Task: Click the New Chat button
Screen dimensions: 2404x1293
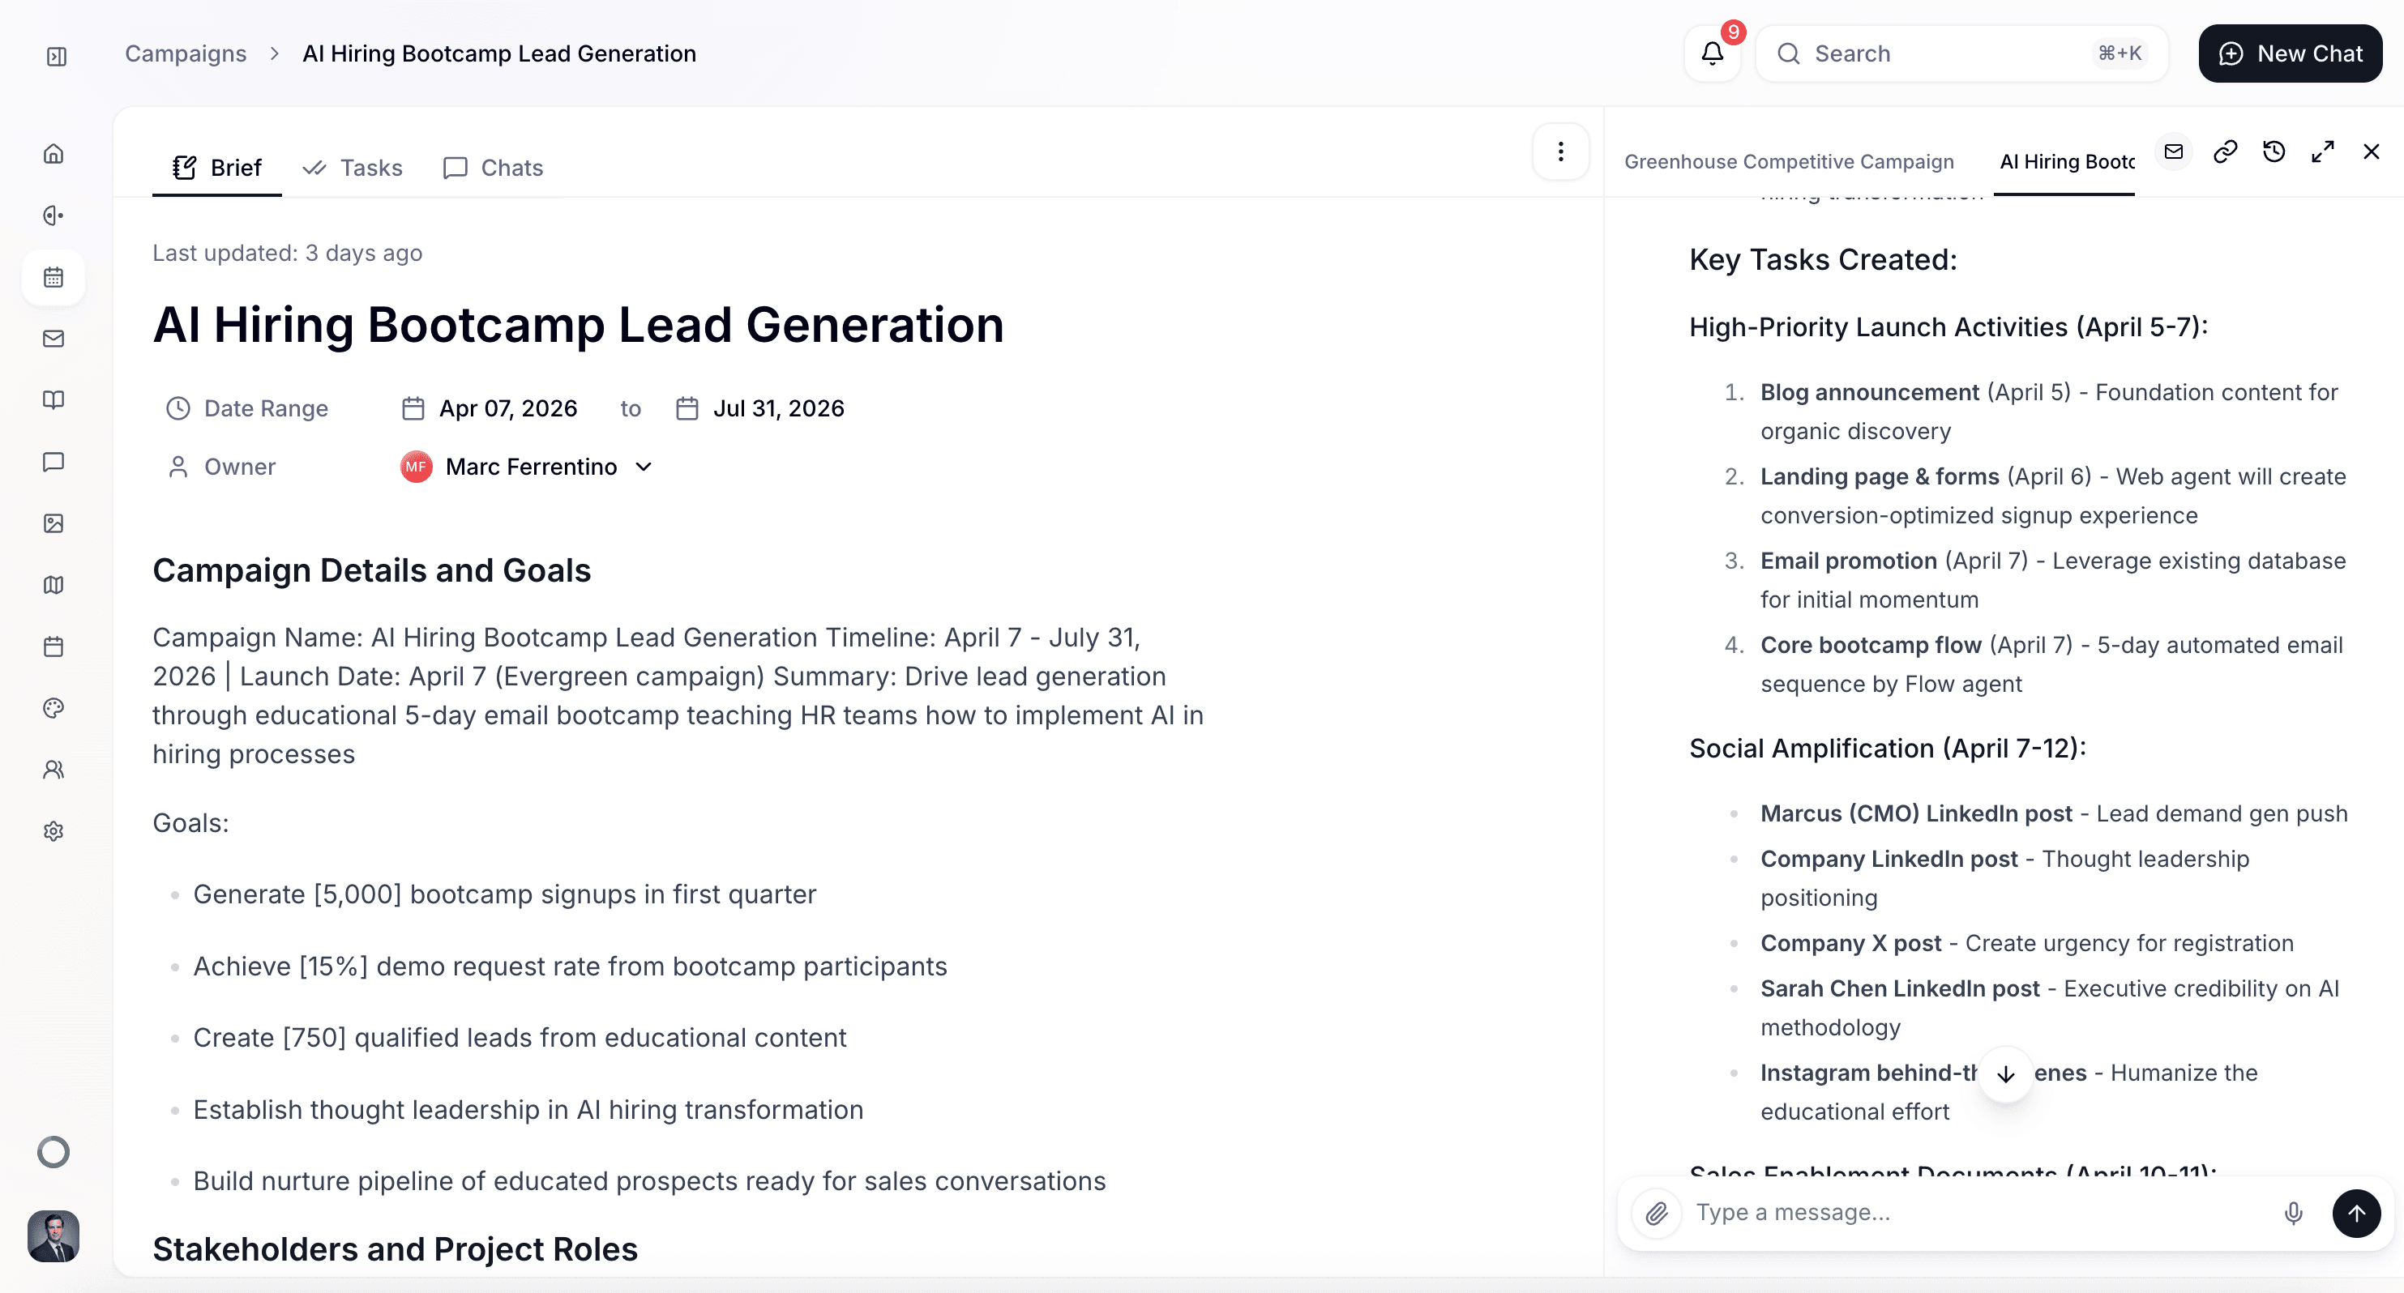Action: [2291, 53]
